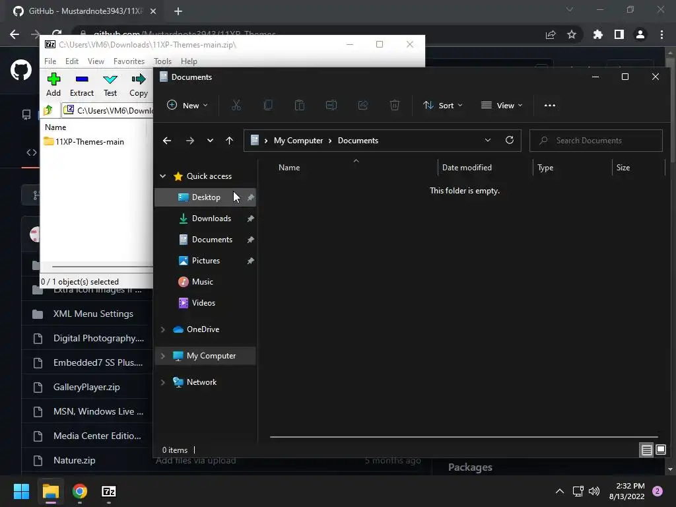676x507 pixels.
Task: Go forward in File Explorer
Action: (189, 141)
